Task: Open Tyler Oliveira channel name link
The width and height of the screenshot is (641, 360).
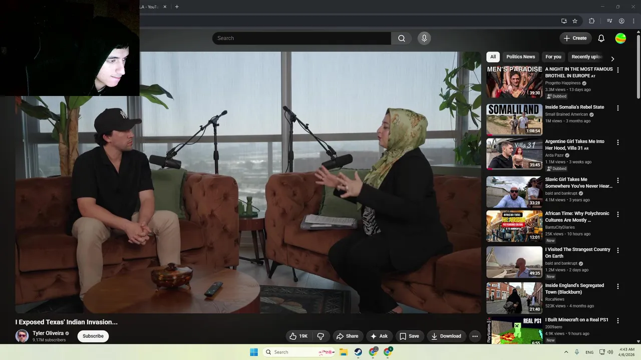Action: click(x=48, y=333)
